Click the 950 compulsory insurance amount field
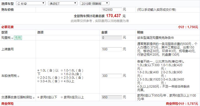The height and width of the screenshot is (106, 200). pyautogui.click(x=112, y=97)
